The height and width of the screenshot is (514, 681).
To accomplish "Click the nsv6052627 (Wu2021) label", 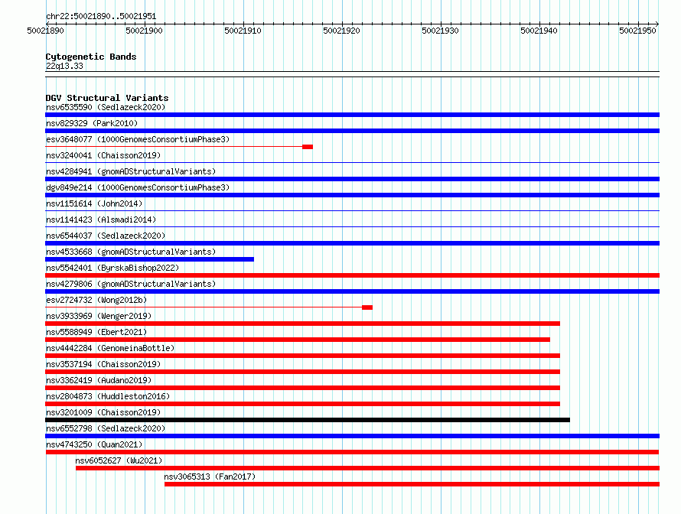I will click(x=119, y=460).
